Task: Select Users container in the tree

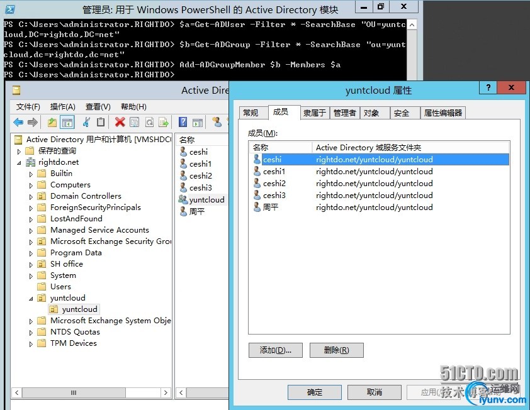Action: tap(60, 286)
